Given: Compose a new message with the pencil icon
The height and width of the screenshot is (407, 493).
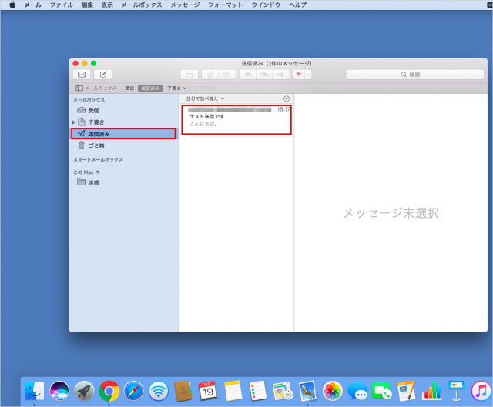Looking at the screenshot, I should coord(103,75).
